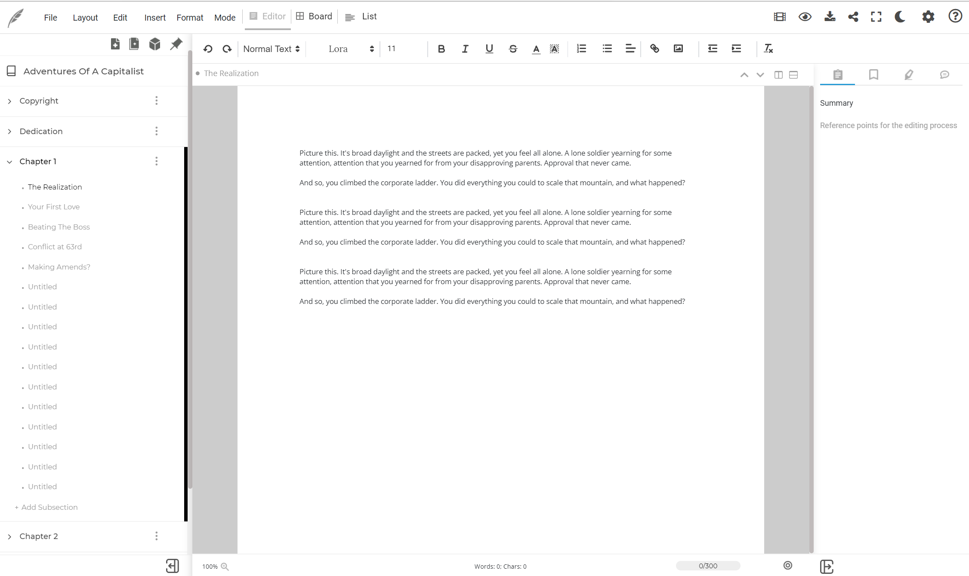Click the 0/300 word goal progress bar

(708, 566)
